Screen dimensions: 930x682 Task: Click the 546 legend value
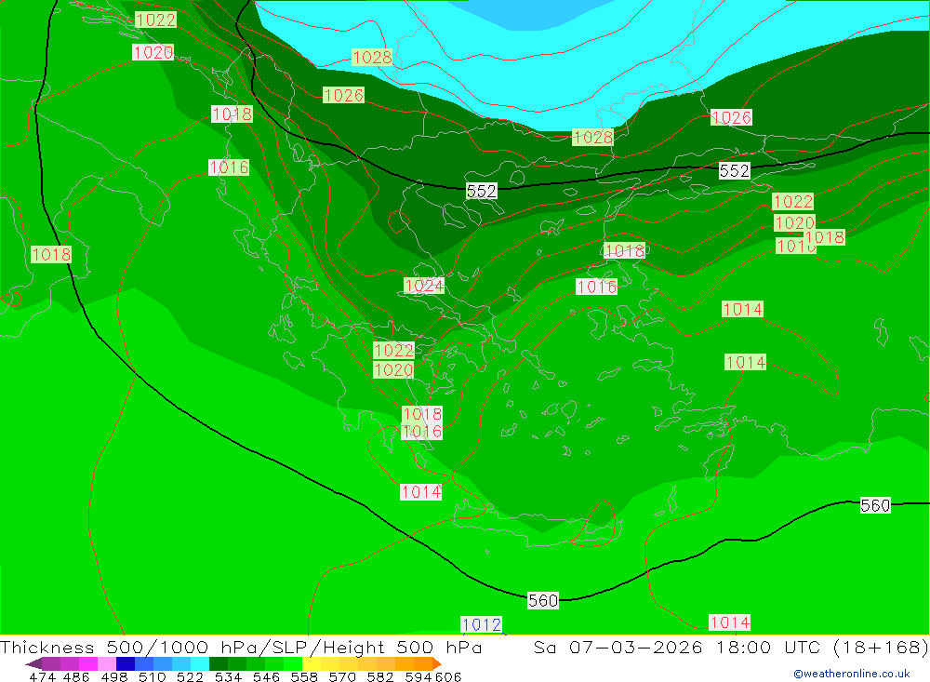click(x=266, y=676)
